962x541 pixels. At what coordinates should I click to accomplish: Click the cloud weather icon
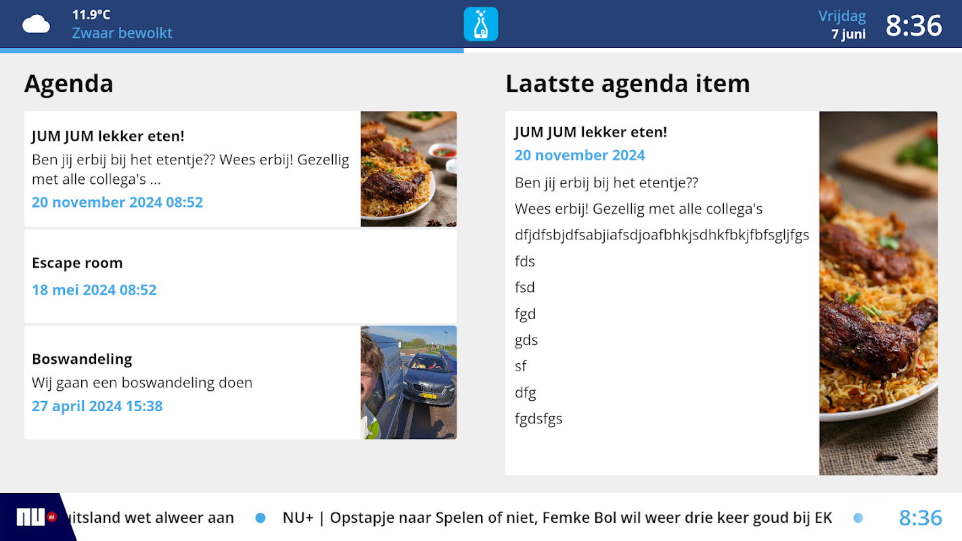37,24
